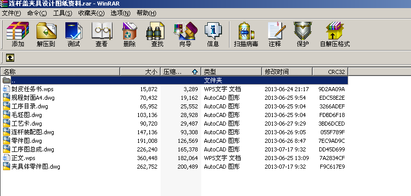The width and height of the screenshot is (411, 196).
Task: Sort by 压缩 (packed size) column header
Action: (x=180, y=71)
